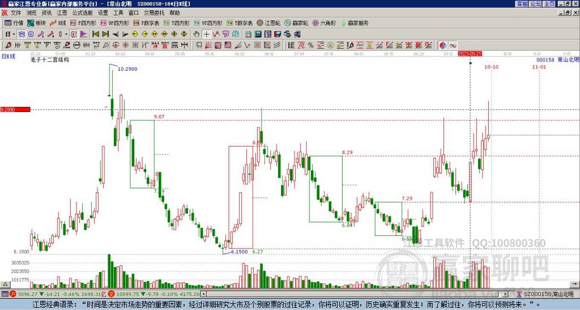The height and width of the screenshot is (310, 580).
Task: Toggle the infinity loop icon
Action: tap(453, 45)
